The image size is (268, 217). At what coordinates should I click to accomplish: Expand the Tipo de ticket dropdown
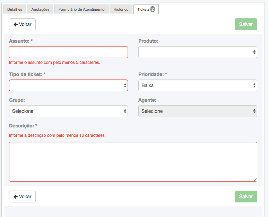point(68,85)
